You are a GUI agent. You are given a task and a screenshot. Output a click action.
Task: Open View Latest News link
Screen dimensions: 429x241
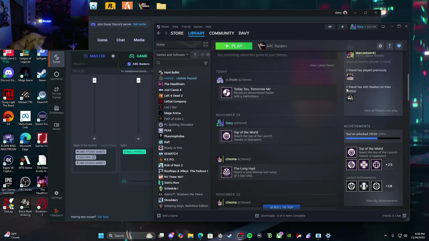322,65
